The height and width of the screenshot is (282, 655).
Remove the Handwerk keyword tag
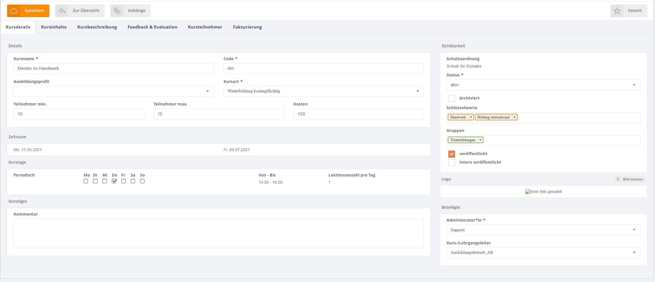(471, 117)
